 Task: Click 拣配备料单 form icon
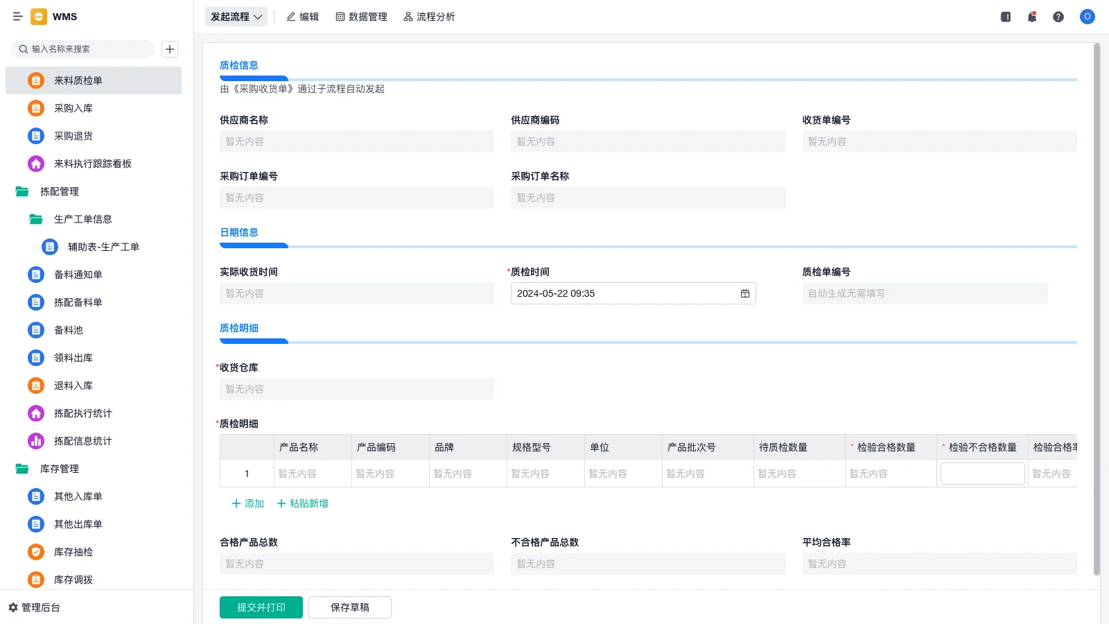coord(36,302)
